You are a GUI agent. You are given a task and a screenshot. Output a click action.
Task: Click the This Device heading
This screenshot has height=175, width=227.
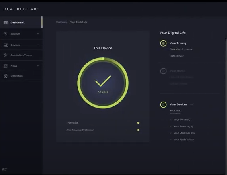(x=103, y=48)
